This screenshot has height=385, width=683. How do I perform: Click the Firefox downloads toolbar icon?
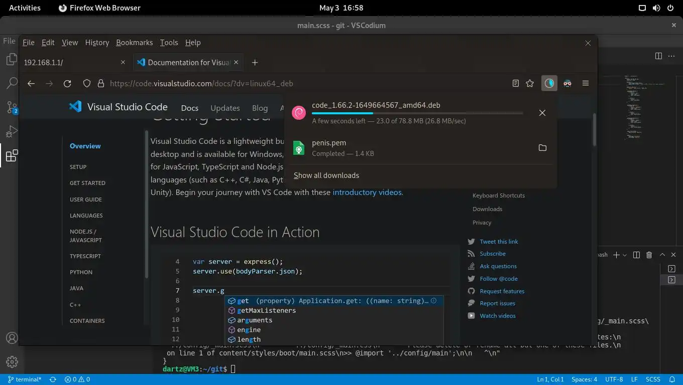click(x=549, y=83)
